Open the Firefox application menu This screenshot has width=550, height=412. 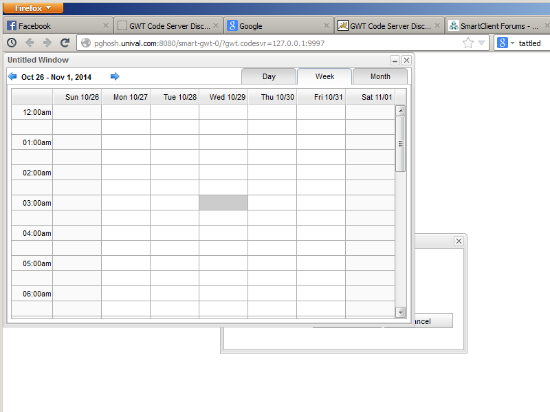(x=34, y=8)
